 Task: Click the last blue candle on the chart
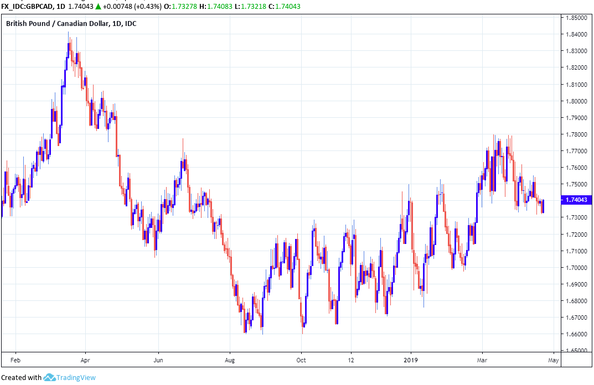[543, 206]
